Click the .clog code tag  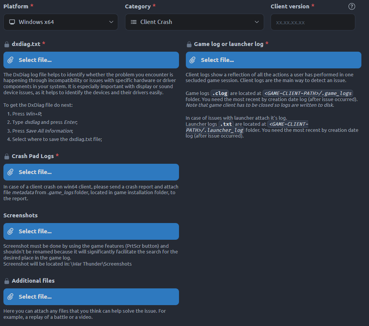[x=220, y=93]
